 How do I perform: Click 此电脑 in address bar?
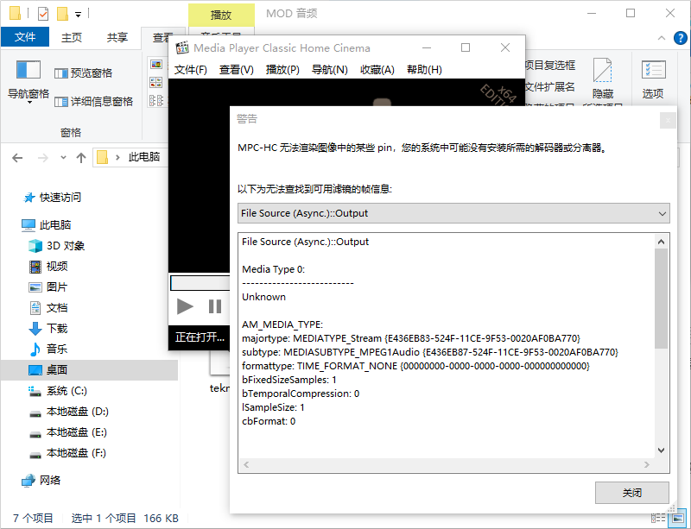[x=144, y=157]
